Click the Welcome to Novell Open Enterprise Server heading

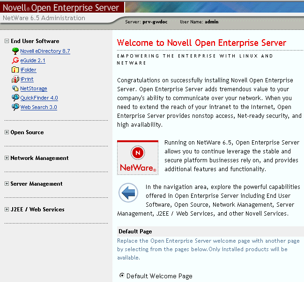201,43
